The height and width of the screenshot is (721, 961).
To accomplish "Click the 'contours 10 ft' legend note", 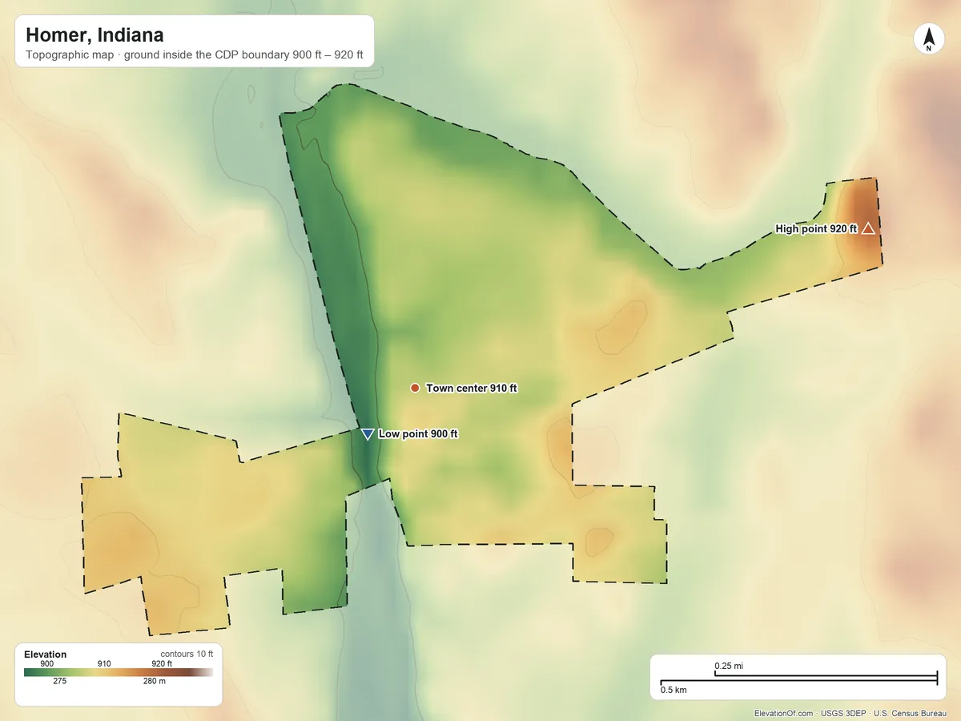I will coord(187,654).
